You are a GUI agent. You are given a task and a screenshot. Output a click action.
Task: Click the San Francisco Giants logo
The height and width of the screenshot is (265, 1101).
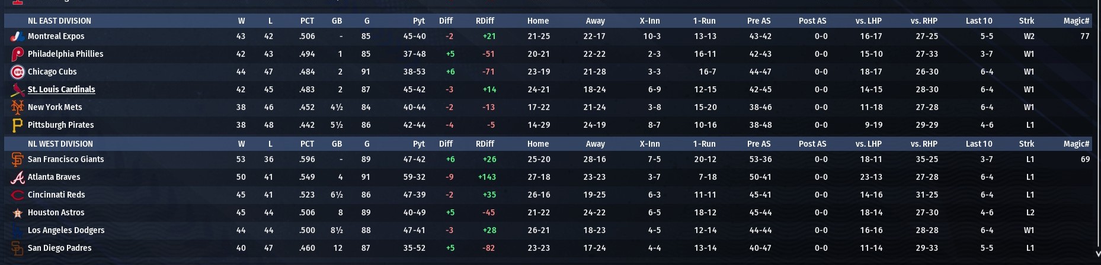point(17,160)
